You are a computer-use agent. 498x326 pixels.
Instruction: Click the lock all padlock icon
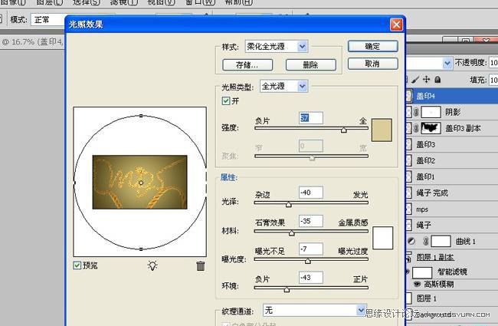point(437,79)
